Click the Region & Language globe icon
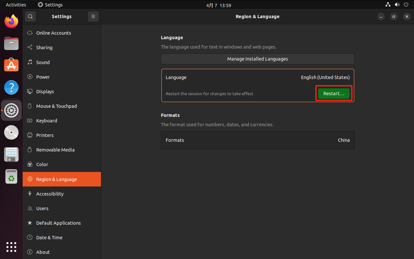This screenshot has height=259, width=414. pyautogui.click(x=30, y=179)
